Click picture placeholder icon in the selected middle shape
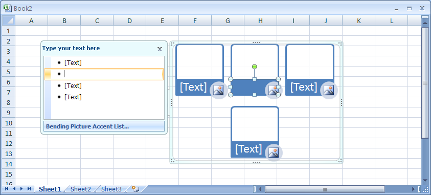The width and height of the screenshot is (431, 195). (273, 90)
